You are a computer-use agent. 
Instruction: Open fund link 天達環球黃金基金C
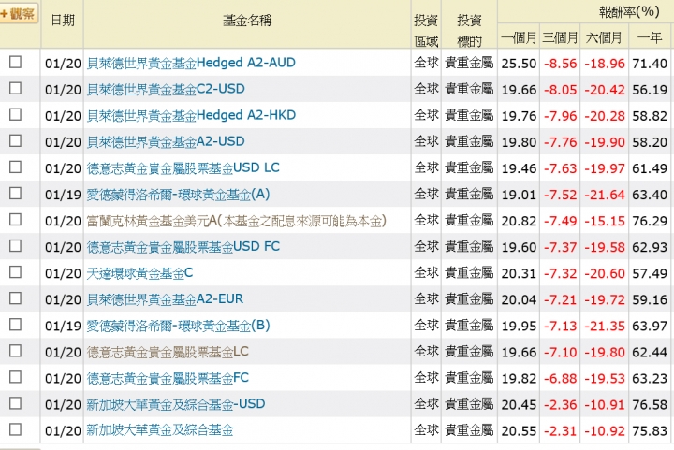coord(139,273)
